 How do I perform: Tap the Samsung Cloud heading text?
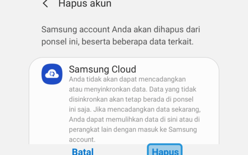pyautogui.click(x=103, y=69)
